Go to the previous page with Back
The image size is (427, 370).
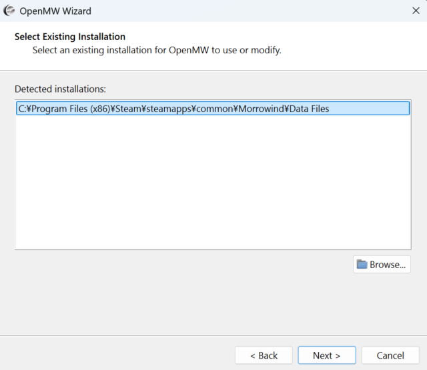[x=264, y=355]
